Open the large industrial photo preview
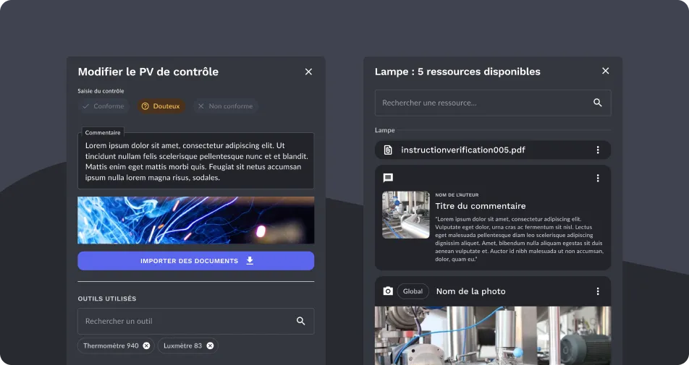Viewport: 689px width, 365px height. point(493,335)
